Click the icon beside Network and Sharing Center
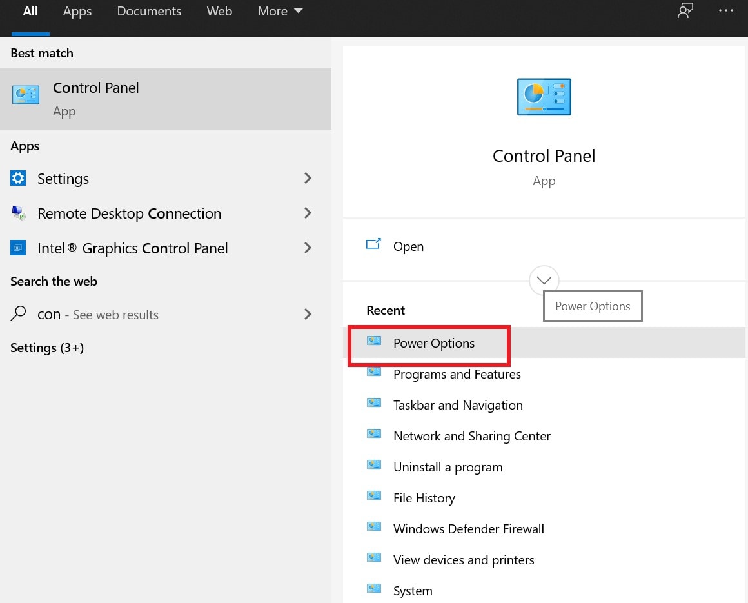Viewport: 748px width, 603px height. click(373, 433)
